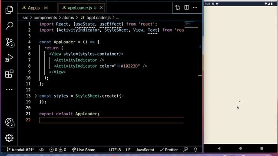Open editor More Actions ellipsis menu
Screen dimensions: 278x156
click(x=195, y=8)
